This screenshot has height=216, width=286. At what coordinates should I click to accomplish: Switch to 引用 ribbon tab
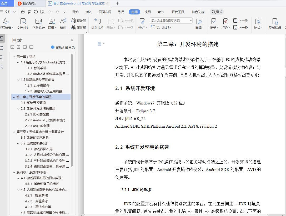tap(121, 12)
